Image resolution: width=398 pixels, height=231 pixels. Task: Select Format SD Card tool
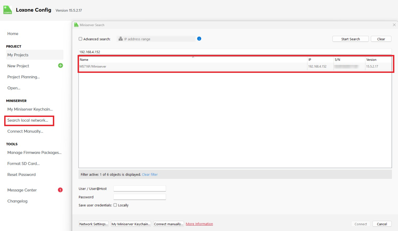[x=24, y=164]
